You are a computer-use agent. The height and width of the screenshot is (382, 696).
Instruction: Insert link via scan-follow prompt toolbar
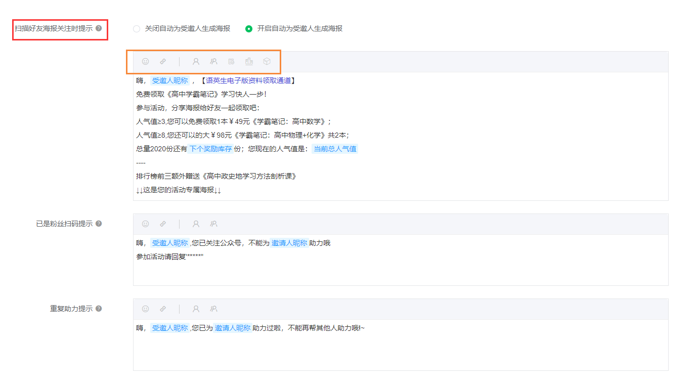(163, 62)
